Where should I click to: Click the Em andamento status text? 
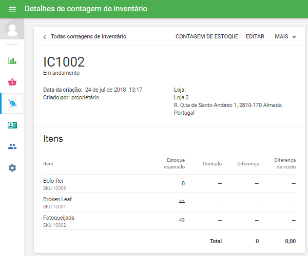61,73
